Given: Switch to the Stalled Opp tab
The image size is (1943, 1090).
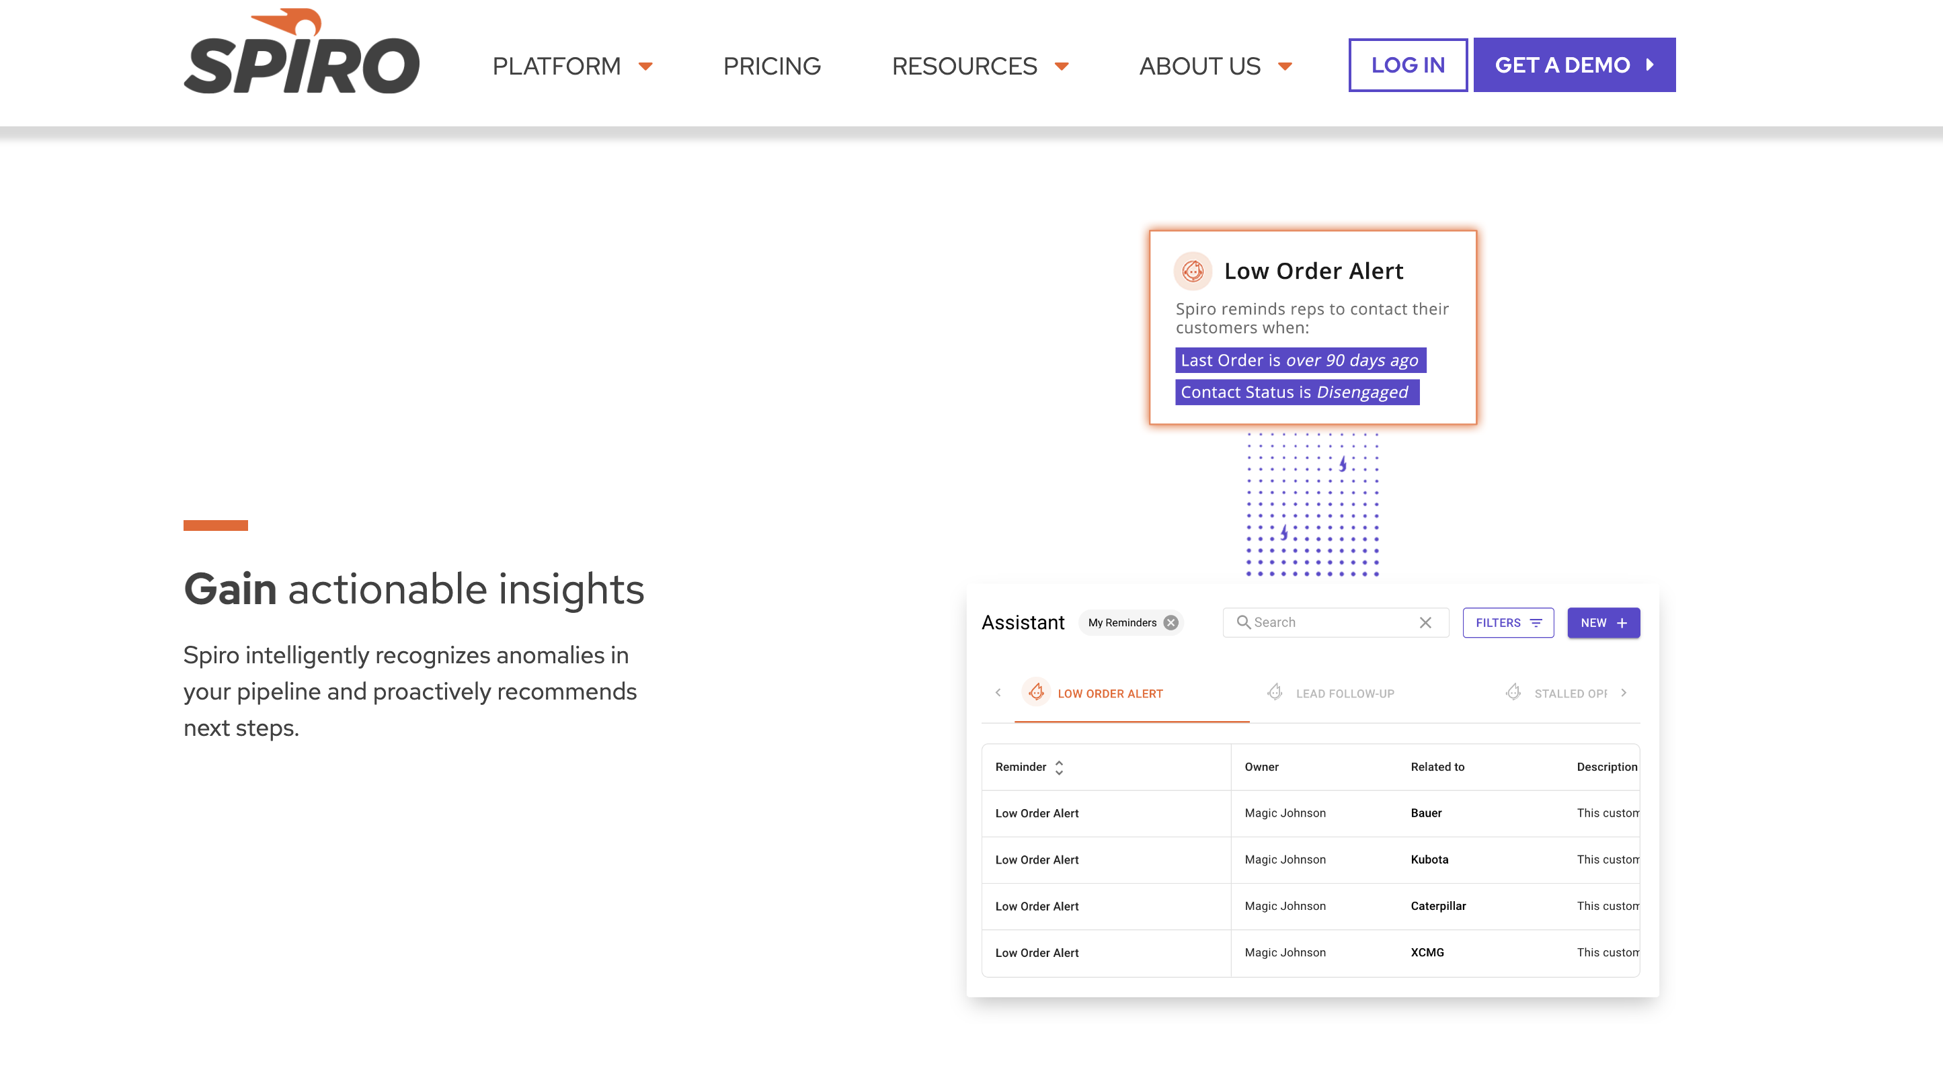Looking at the screenshot, I should pyautogui.click(x=1558, y=693).
